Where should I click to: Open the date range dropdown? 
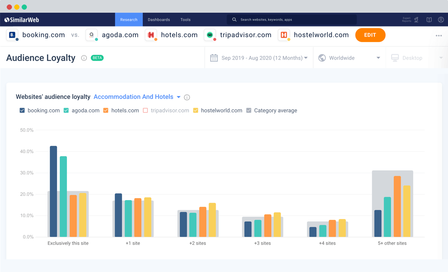click(x=259, y=58)
